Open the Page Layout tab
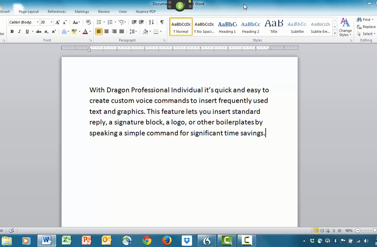The width and height of the screenshot is (377, 247). point(29,12)
